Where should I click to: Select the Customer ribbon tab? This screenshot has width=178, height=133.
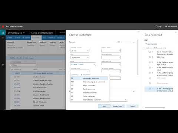pyautogui.click(x=36, y=38)
